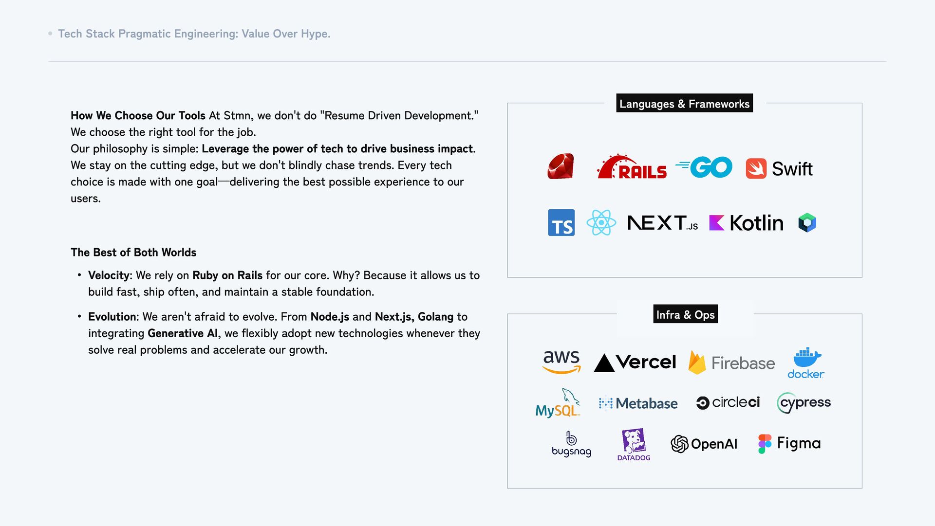
Task: Click the AWS logo
Action: pos(561,362)
